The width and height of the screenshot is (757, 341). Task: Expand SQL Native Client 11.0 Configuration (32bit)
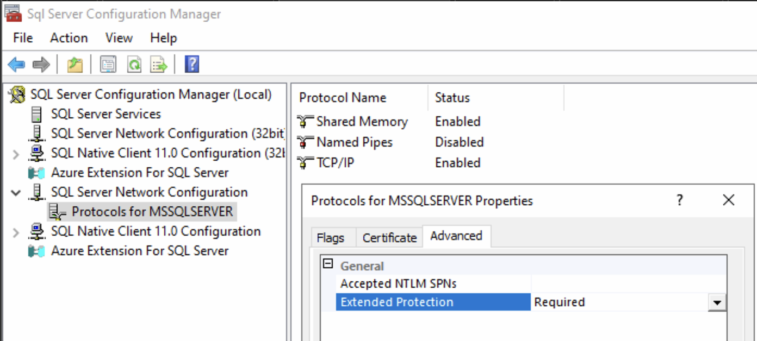coord(16,154)
